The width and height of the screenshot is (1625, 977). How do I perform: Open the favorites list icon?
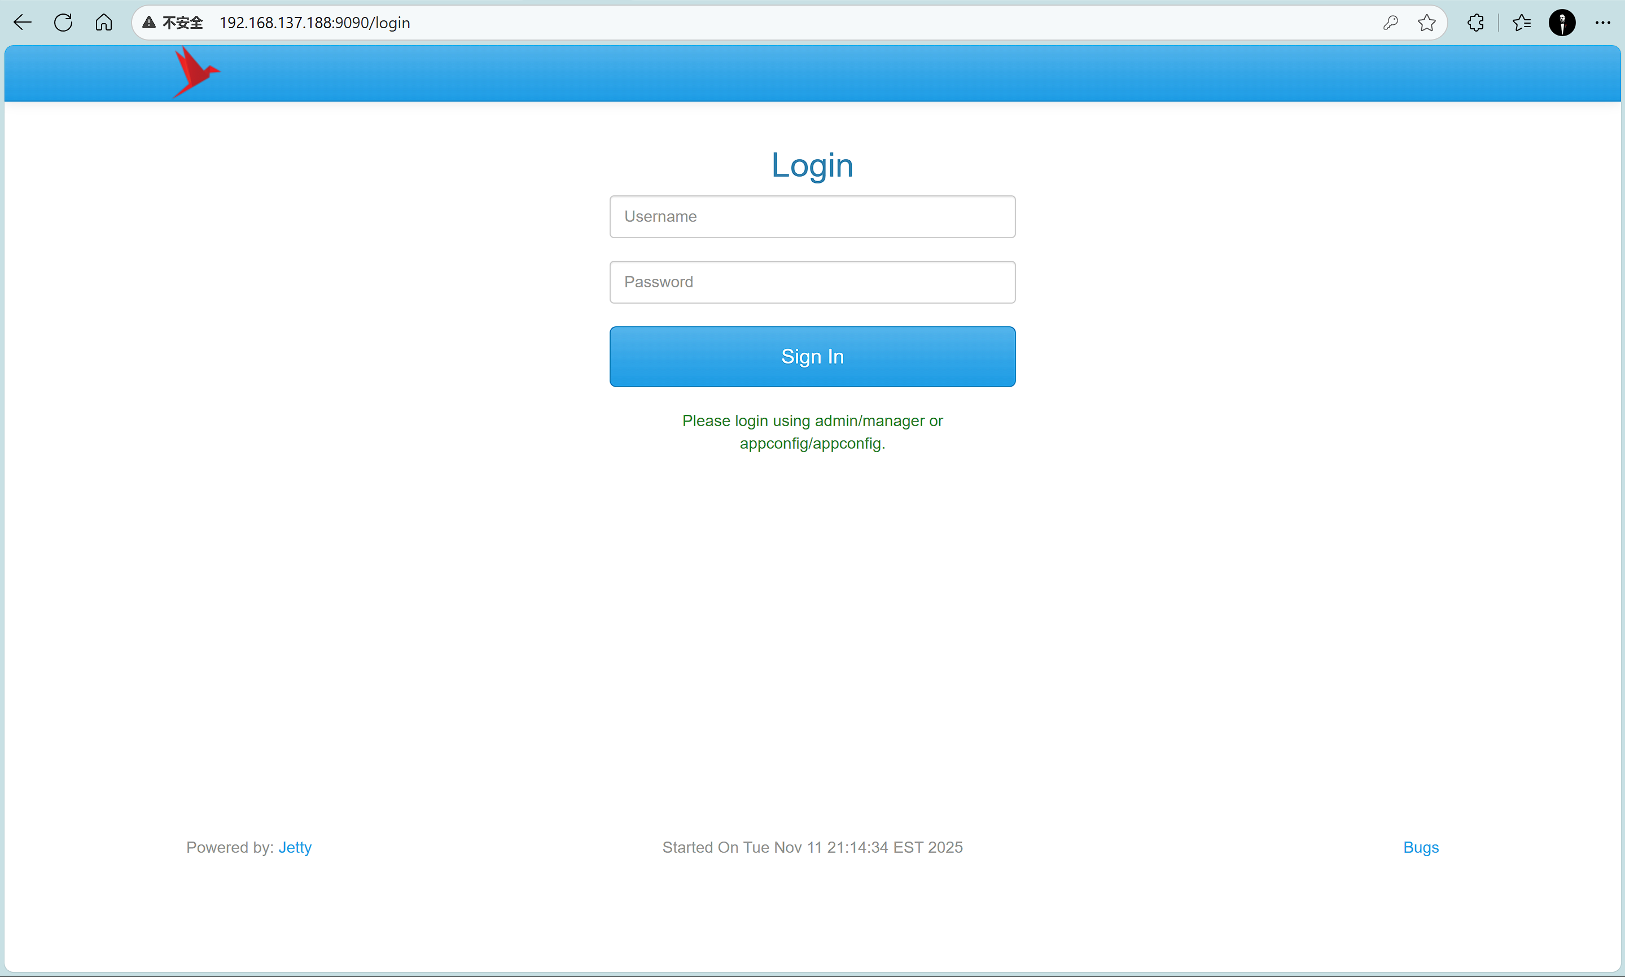pos(1522,23)
